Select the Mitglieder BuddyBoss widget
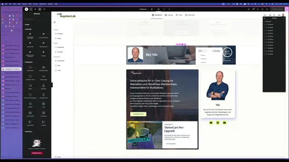The width and height of the screenshot is (289, 162). [43, 87]
